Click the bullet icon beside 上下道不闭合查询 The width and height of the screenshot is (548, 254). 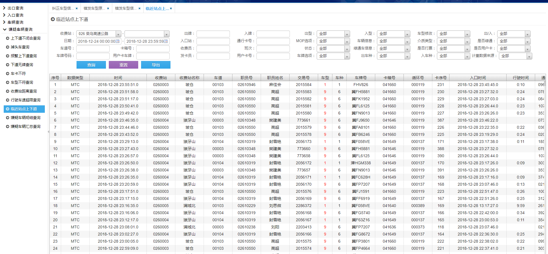(x=8, y=38)
